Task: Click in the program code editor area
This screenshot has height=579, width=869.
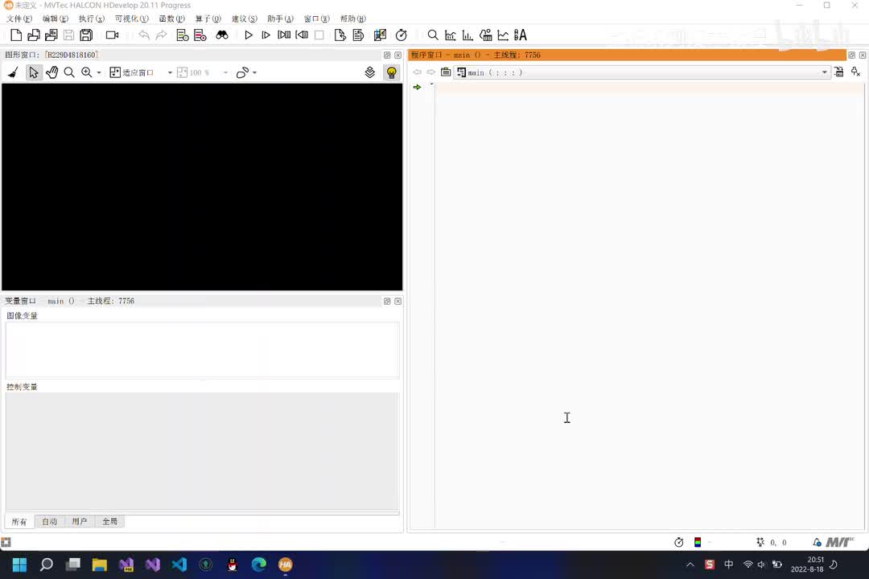Action: click(x=649, y=307)
